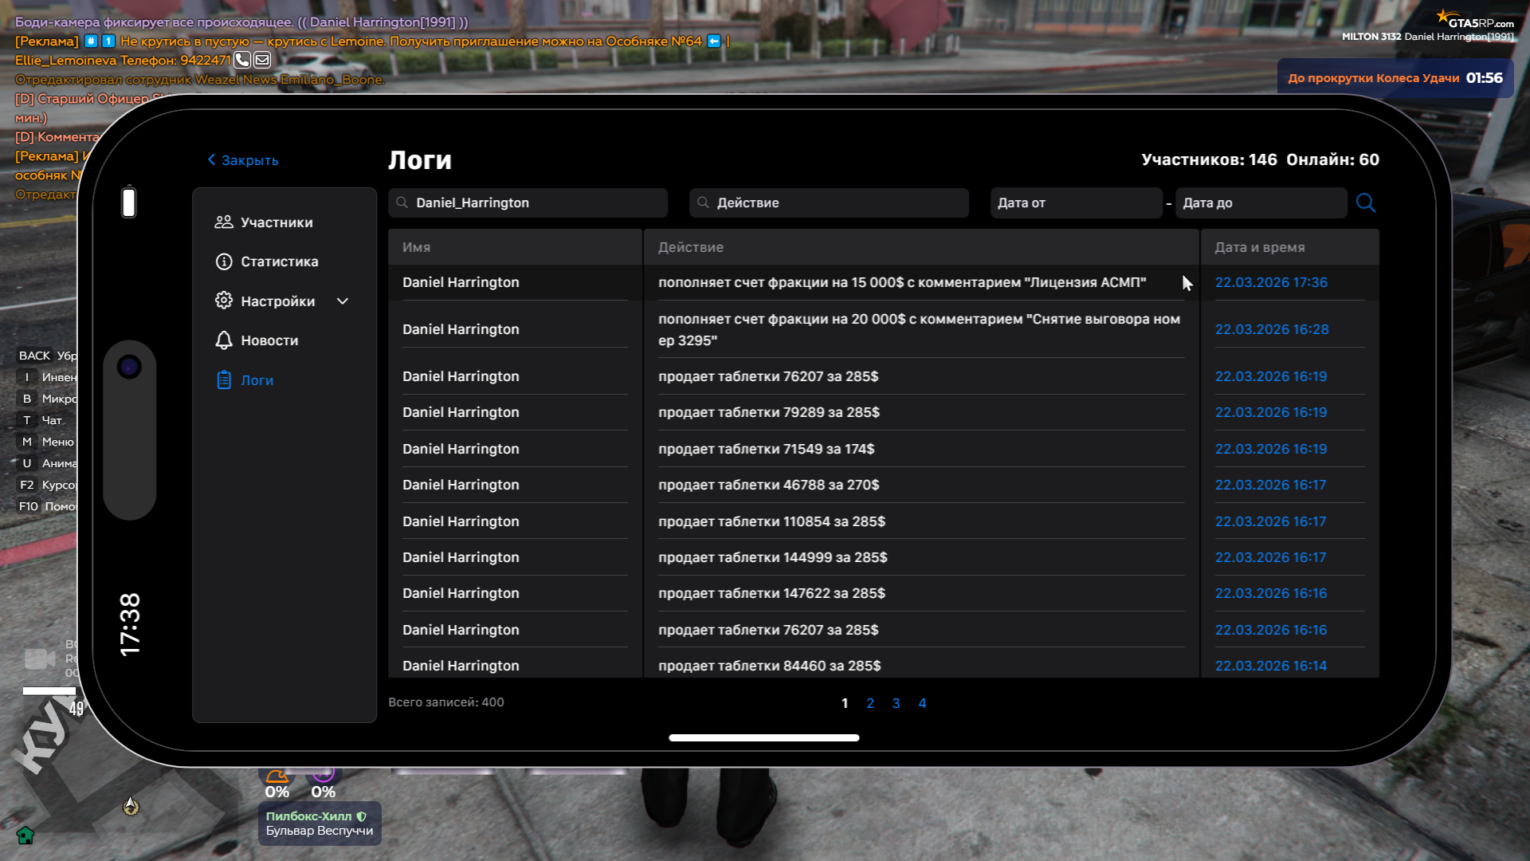1530x861 pixels.
Task: Open logs page 4
Action: [922, 703]
